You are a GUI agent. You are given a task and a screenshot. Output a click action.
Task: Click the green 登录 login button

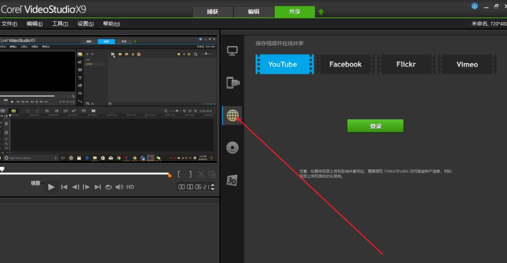click(375, 126)
